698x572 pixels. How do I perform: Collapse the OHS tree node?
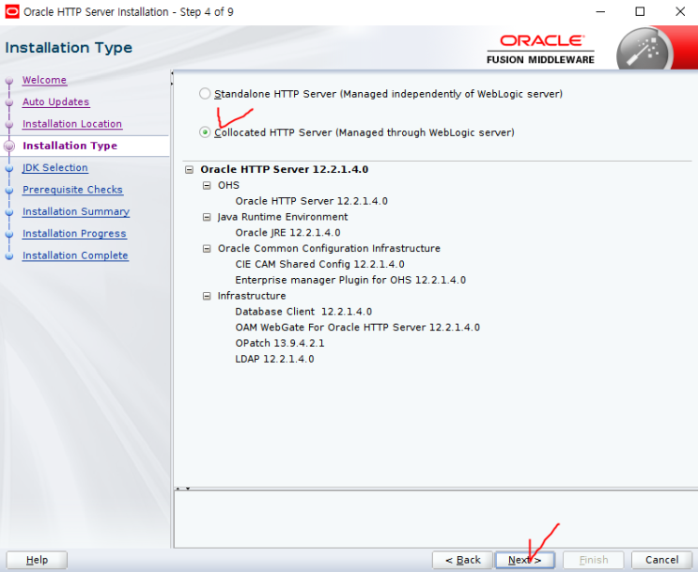pyautogui.click(x=207, y=185)
